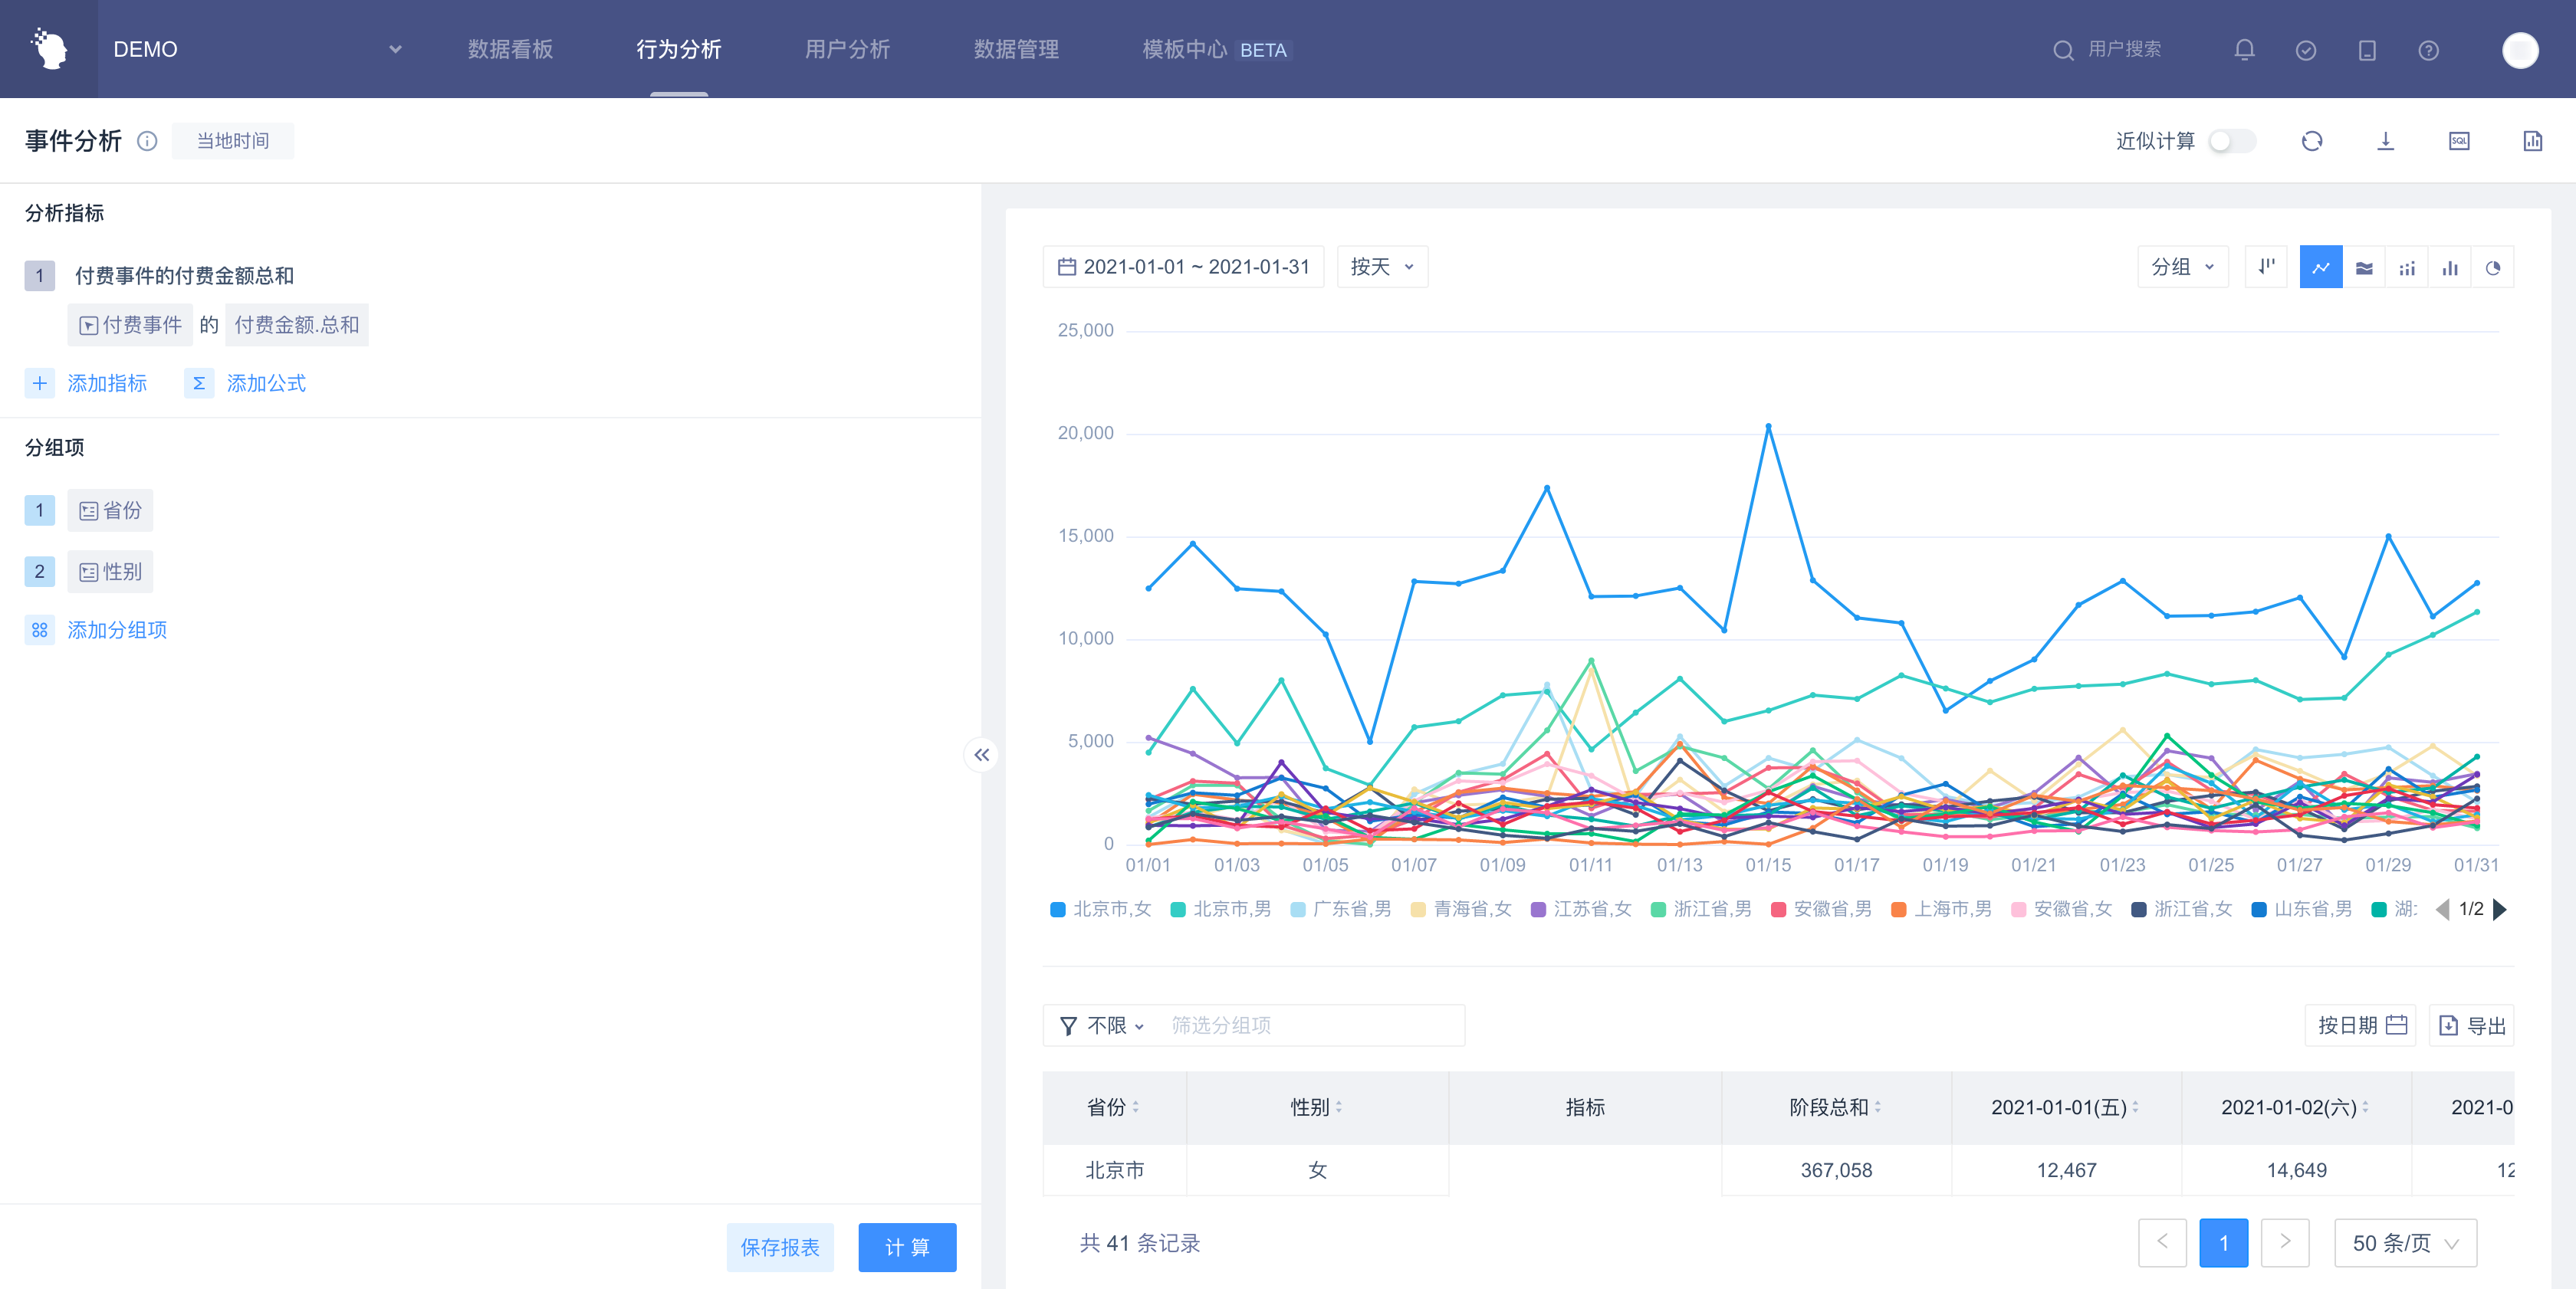Collapse the left panel with double chevron
This screenshot has width=2576, height=1289.
point(982,756)
